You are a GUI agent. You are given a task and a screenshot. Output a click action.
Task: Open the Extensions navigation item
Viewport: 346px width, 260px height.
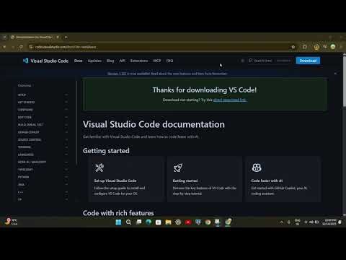point(139,61)
